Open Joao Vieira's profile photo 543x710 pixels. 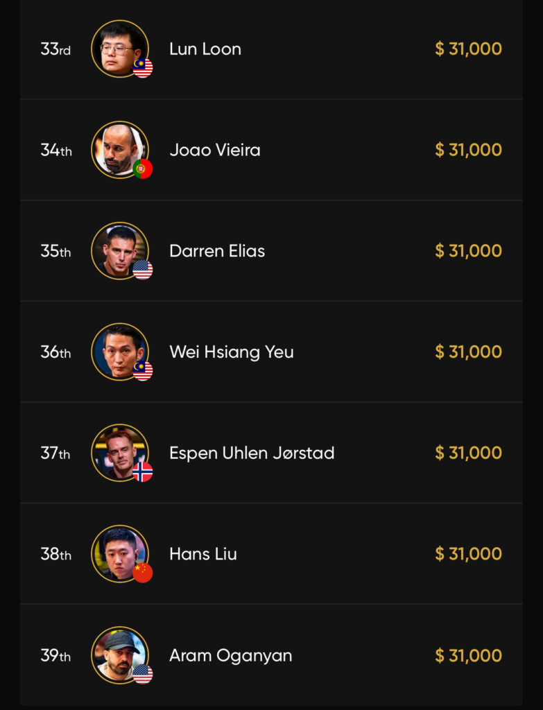point(119,148)
